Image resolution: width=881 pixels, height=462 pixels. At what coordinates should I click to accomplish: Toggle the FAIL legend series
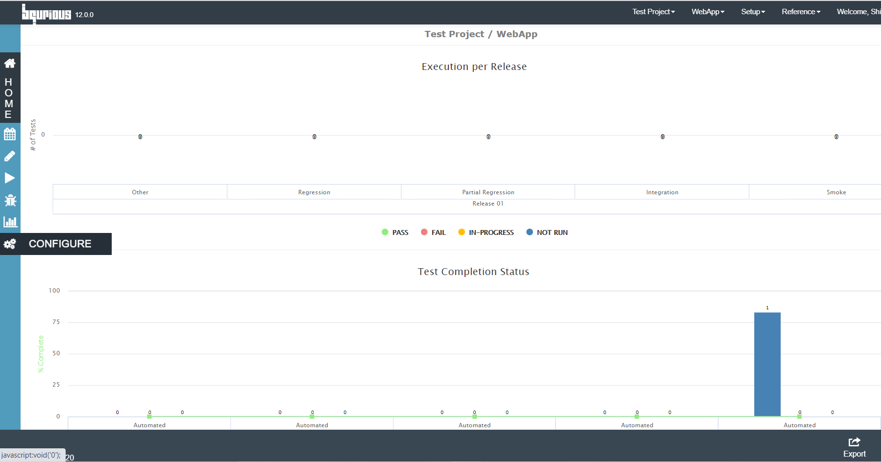tap(433, 232)
